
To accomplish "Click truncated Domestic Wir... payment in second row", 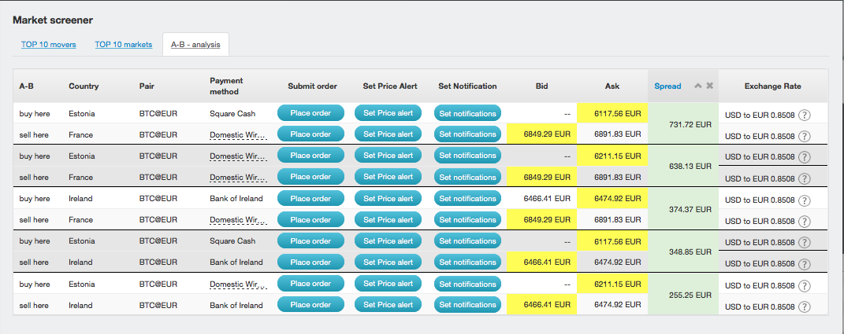I will point(238,135).
